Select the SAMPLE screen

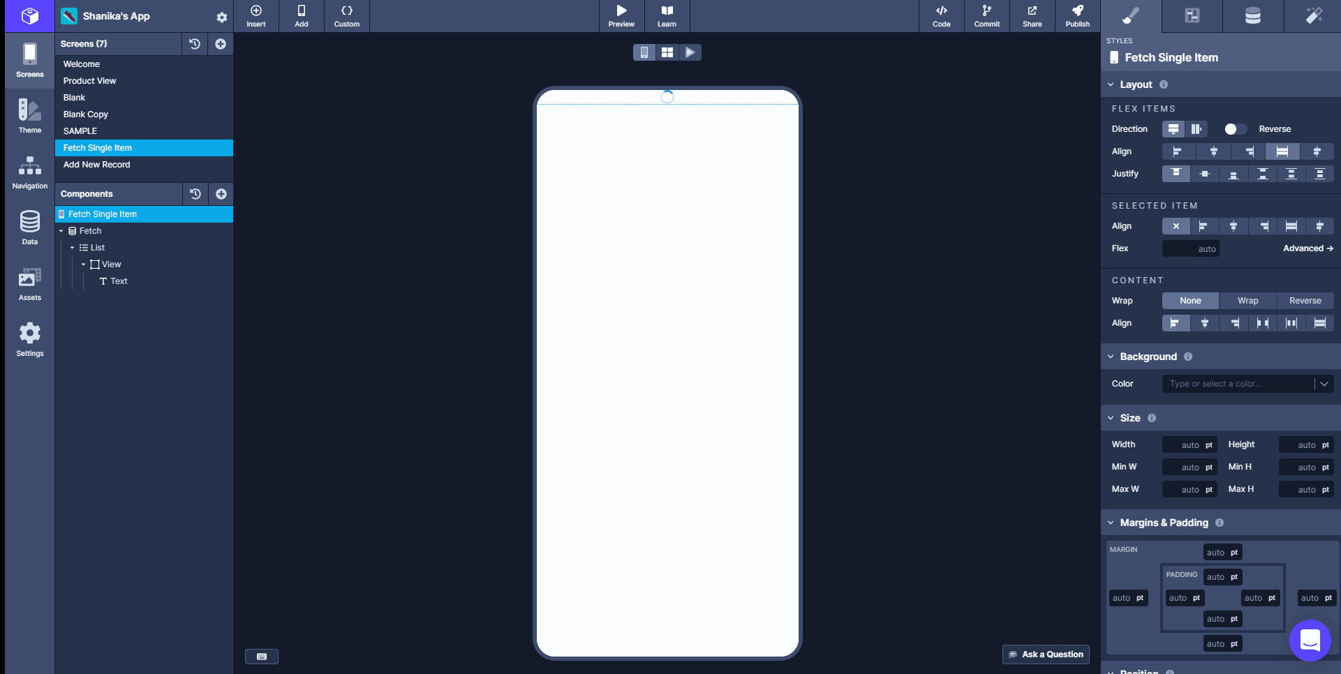(x=80, y=130)
